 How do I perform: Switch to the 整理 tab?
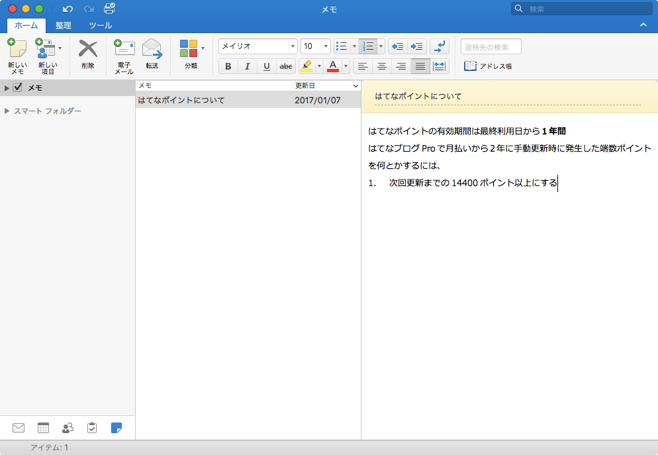click(64, 26)
